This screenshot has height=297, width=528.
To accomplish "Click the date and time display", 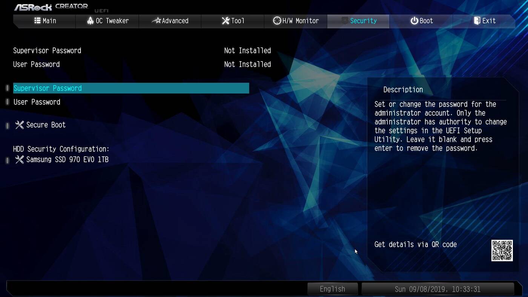I will (x=437, y=289).
